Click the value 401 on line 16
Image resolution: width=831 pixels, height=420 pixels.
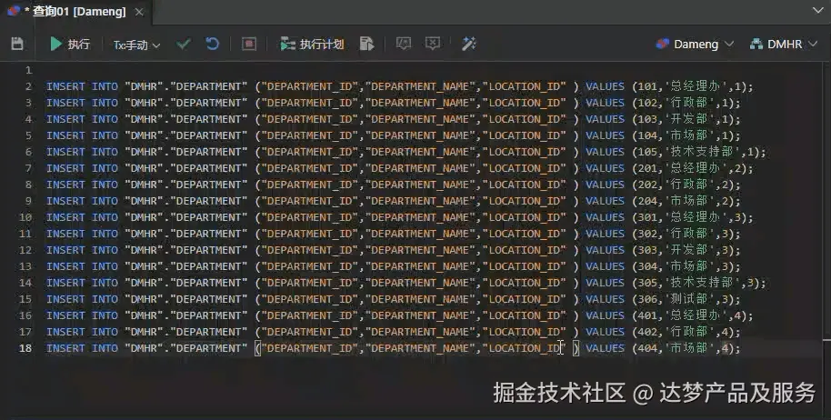tap(647, 315)
